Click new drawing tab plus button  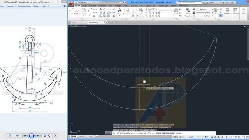click(107, 23)
